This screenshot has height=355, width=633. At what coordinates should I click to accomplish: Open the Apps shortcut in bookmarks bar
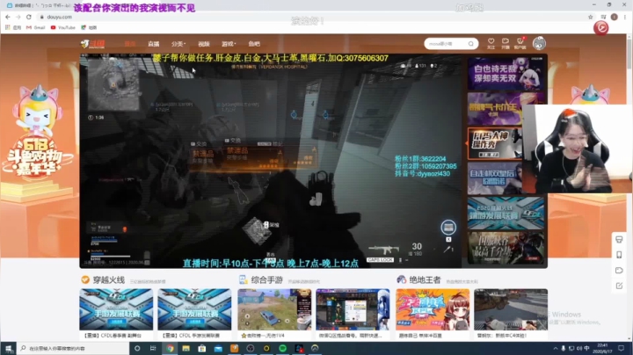point(13,27)
